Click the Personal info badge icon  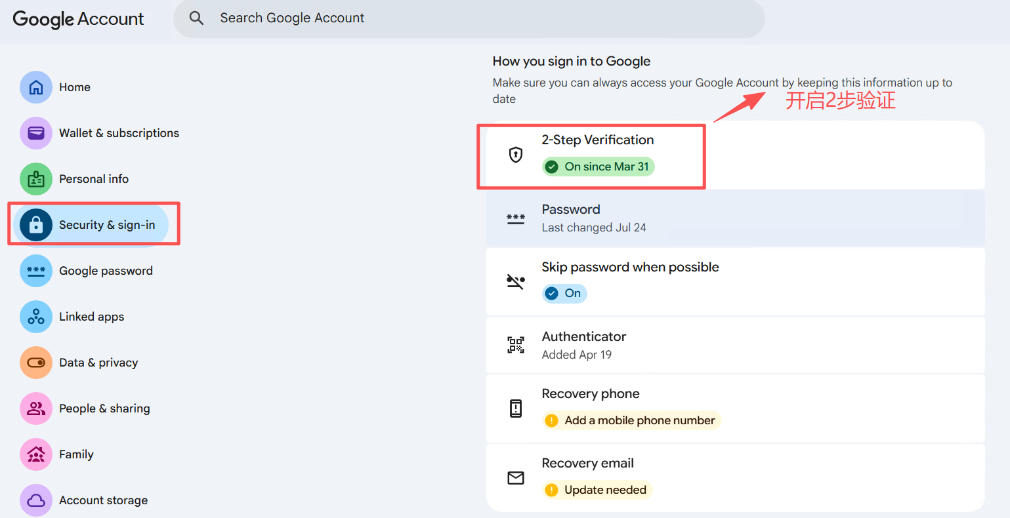(x=36, y=179)
